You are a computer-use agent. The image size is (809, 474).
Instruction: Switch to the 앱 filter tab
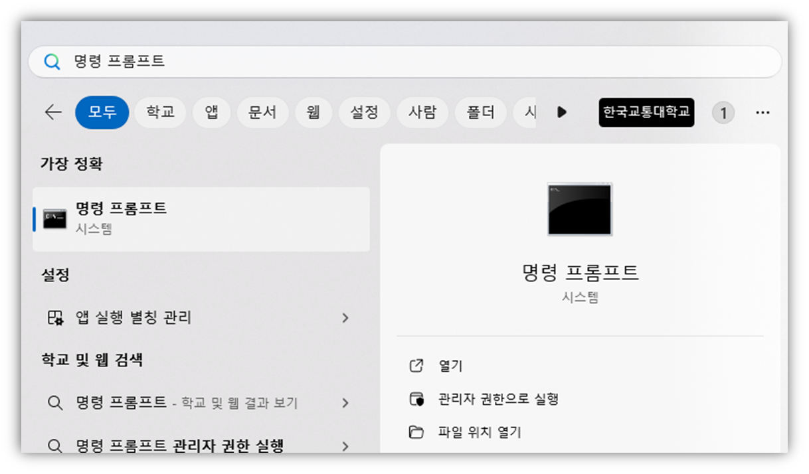pyautogui.click(x=211, y=112)
